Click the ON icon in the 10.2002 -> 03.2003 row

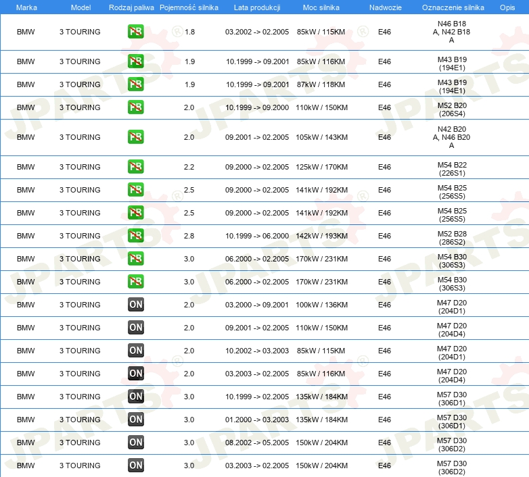pos(135,351)
